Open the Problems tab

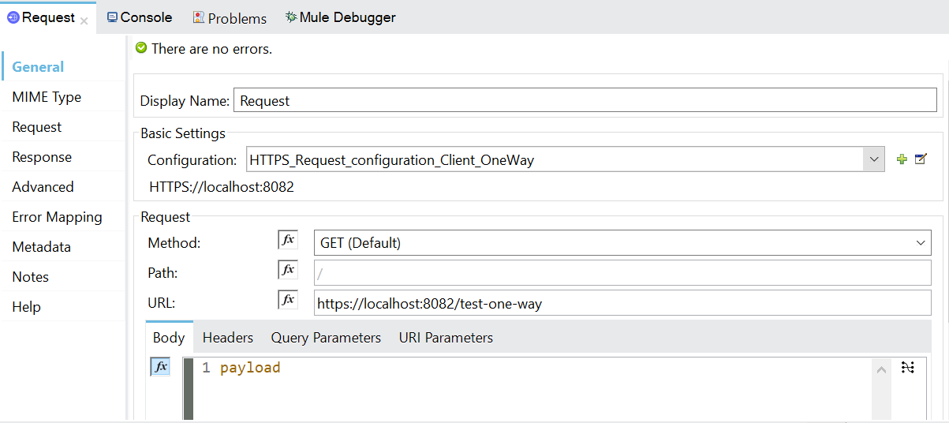[230, 17]
